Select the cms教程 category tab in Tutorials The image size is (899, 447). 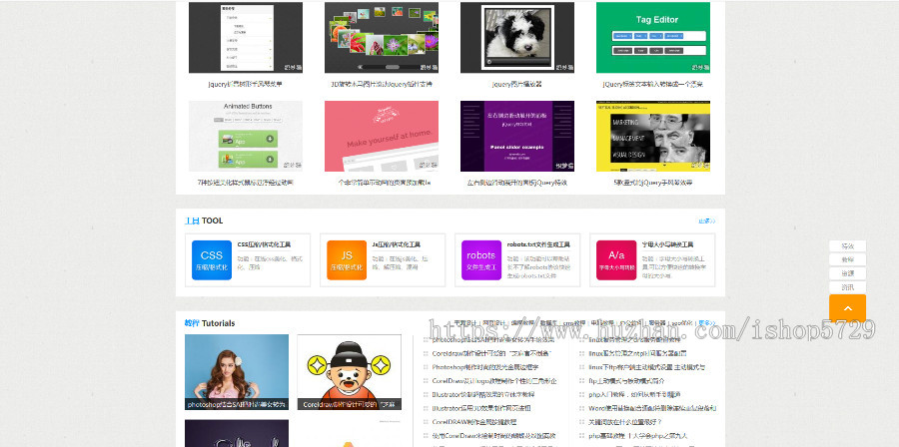point(574,323)
